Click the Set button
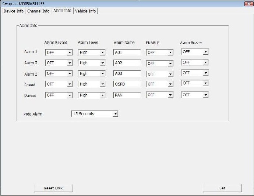Viewport: 254px width, 196px height. [222, 188]
